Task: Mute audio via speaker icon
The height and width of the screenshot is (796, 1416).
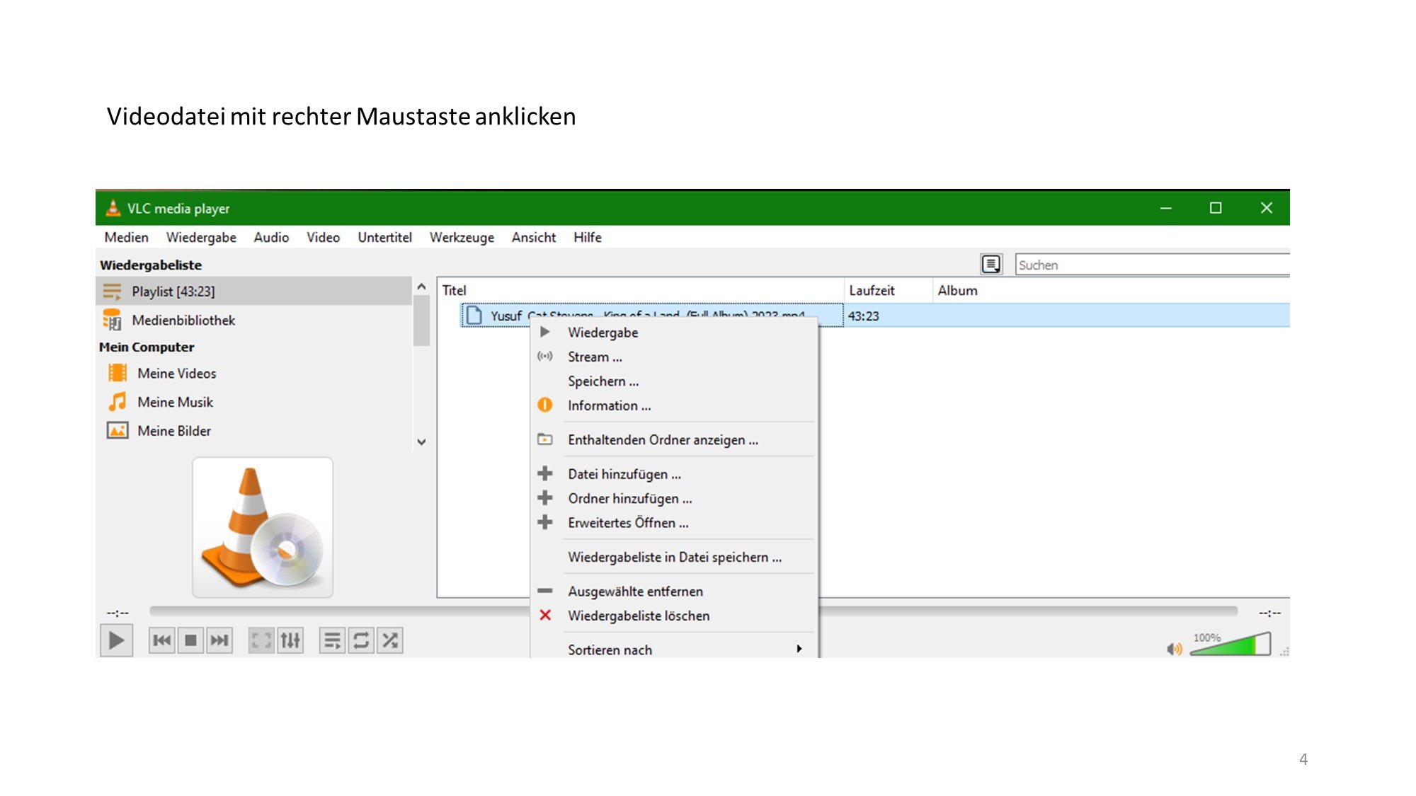Action: [1174, 649]
